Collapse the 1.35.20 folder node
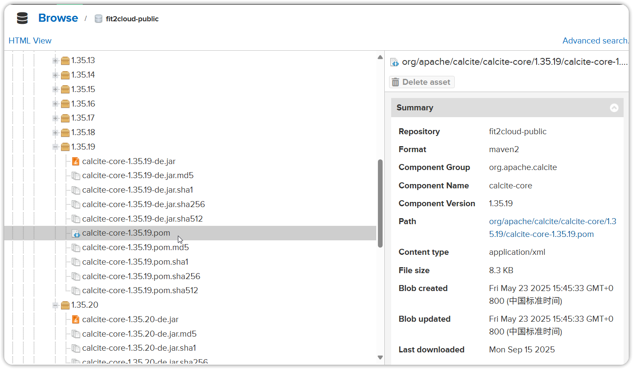This screenshot has height=369, width=633. [x=55, y=305]
